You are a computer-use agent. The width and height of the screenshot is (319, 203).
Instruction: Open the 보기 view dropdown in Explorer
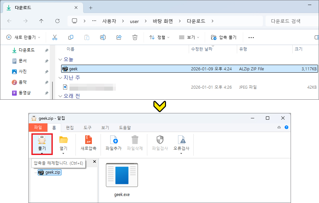[x=189, y=37]
